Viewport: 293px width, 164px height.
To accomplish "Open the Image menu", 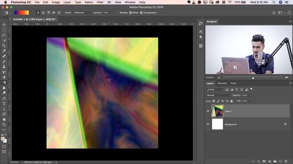I will point(56,2).
